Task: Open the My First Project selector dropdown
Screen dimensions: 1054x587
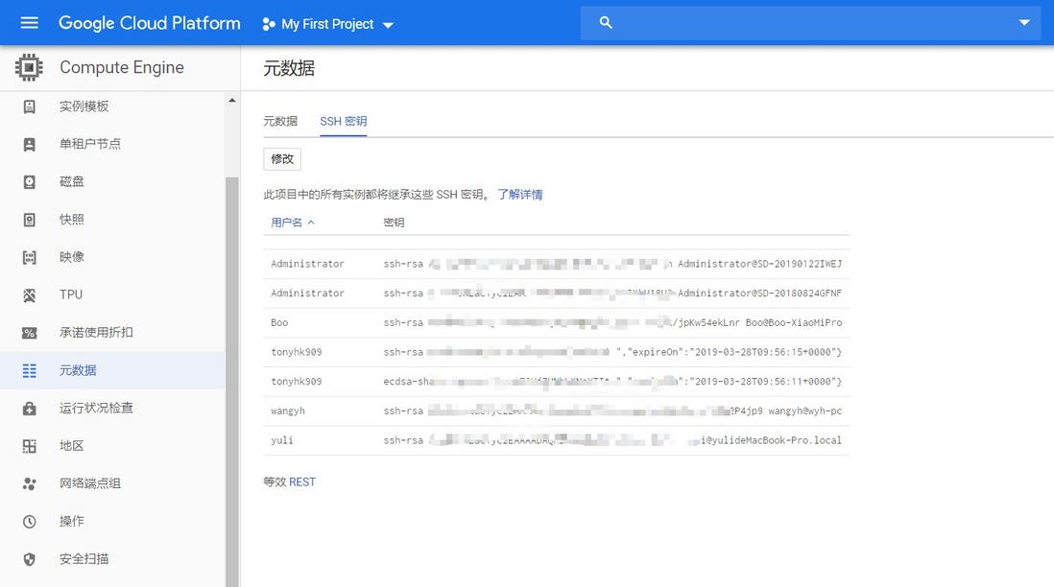Action: point(327,24)
